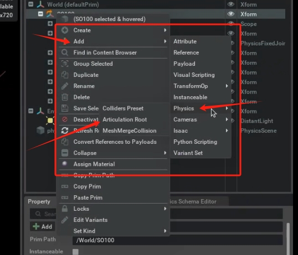Click the Prim Path field showing /World/SO100
298x255 pixels.
click(x=178, y=240)
